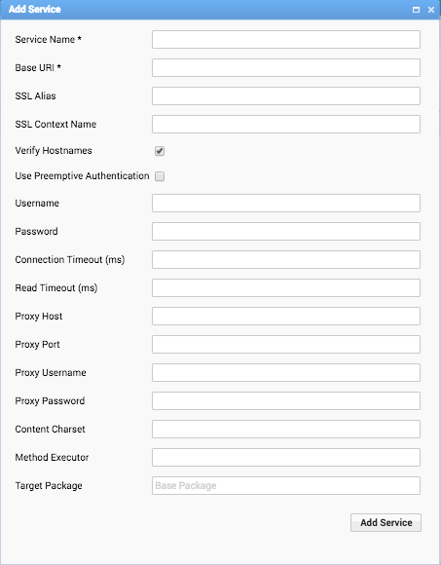Screen dimensions: 441x565
Task: Close the Add Service dialog
Action: pos(431,10)
